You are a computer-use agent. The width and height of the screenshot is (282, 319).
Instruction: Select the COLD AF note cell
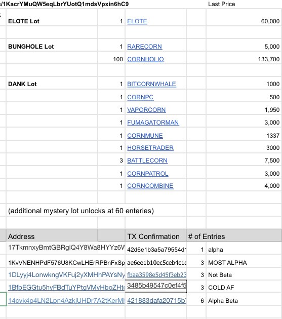pyautogui.click(x=244, y=286)
